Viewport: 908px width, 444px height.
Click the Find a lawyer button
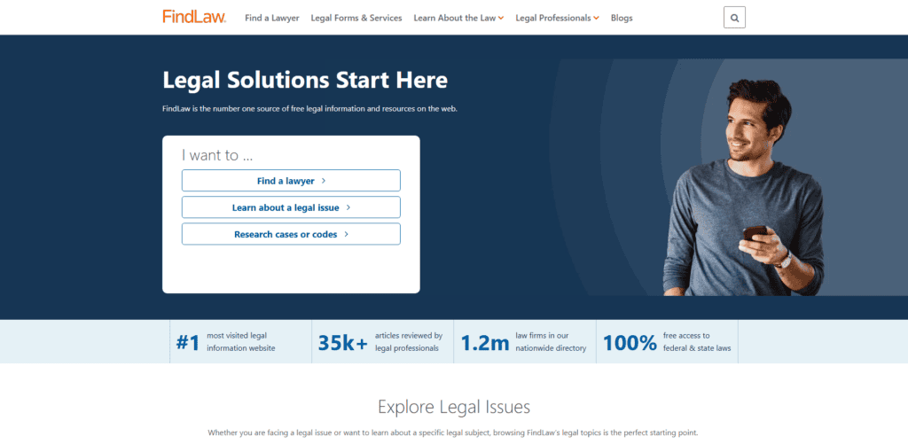click(x=291, y=181)
